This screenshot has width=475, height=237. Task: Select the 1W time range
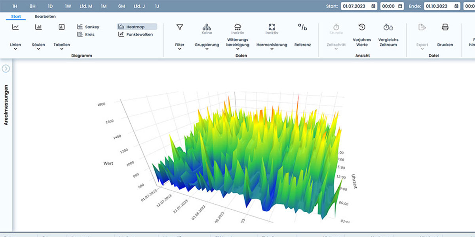[68, 6]
